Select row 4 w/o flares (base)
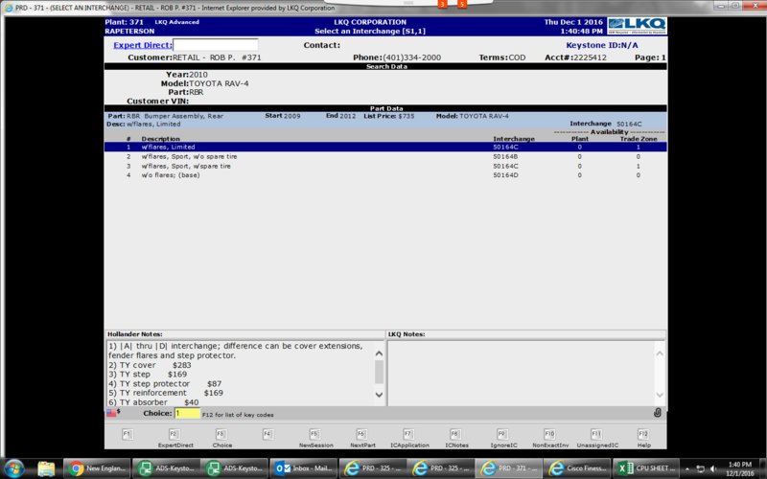 tap(385, 175)
